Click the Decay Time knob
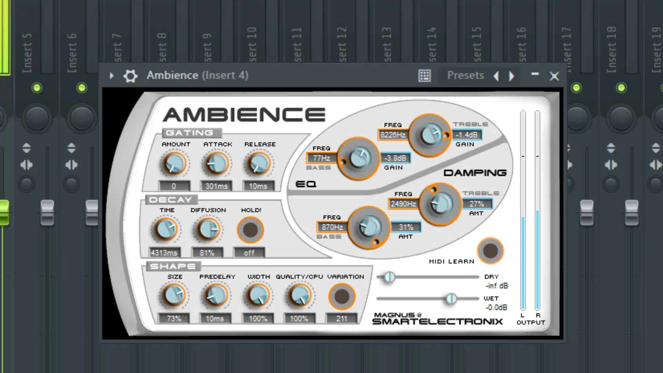663x373 pixels. pyautogui.click(x=166, y=229)
